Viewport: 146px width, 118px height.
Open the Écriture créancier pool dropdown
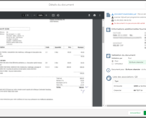tap(137, 62)
